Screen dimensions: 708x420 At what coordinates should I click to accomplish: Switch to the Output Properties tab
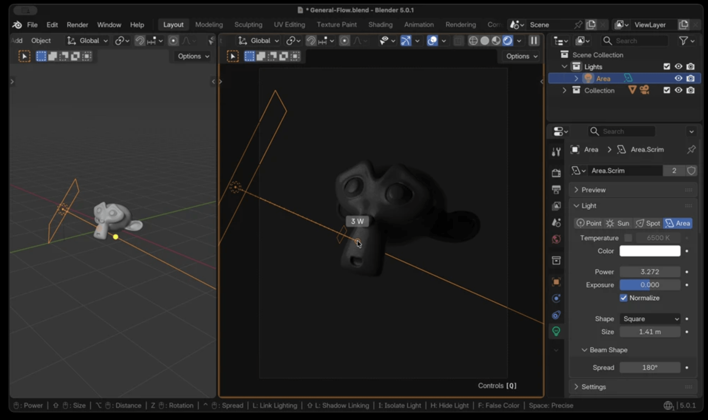pos(556,189)
